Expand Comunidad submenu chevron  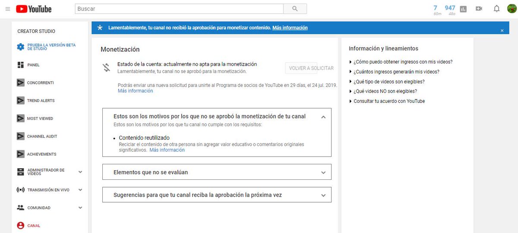click(x=80, y=207)
